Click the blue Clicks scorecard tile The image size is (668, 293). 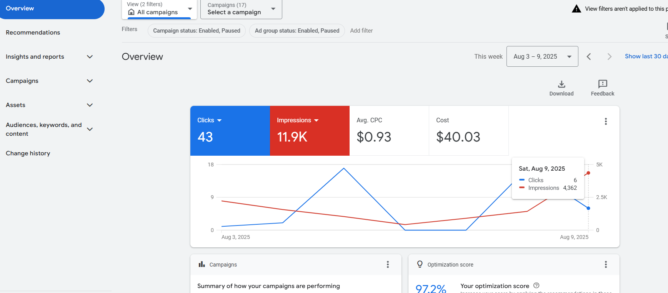pyautogui.click(x=230, y=131)
